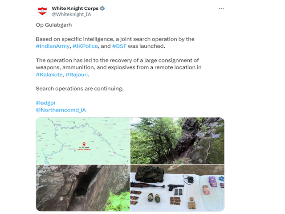Open the White Knight Corps profile name
This screenshot has width=285, height=214.
tap(75, 8)
